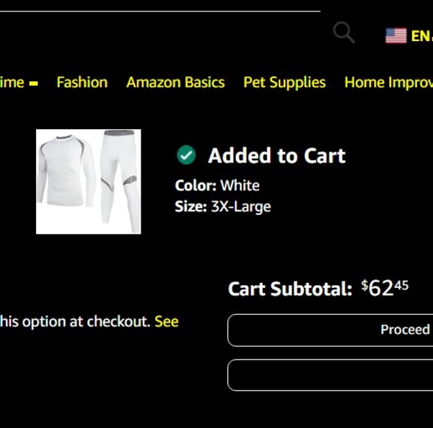The height and width of the screenshot is (428, 433).
Task: Click the Cart Subtotal label
Action: point(289,289)
